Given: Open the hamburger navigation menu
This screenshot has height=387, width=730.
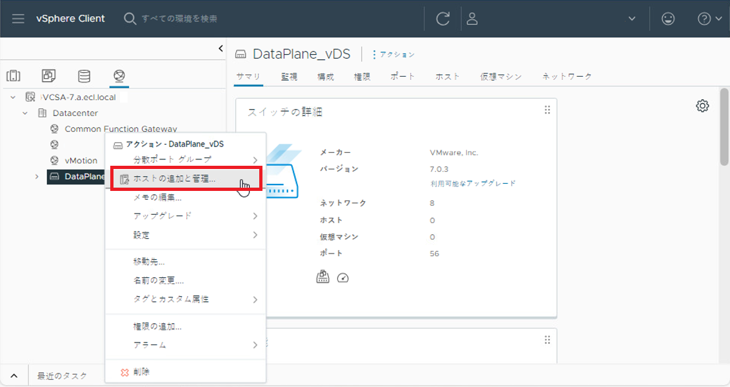Looking at the screenshot, I should [x=18, y=19].
